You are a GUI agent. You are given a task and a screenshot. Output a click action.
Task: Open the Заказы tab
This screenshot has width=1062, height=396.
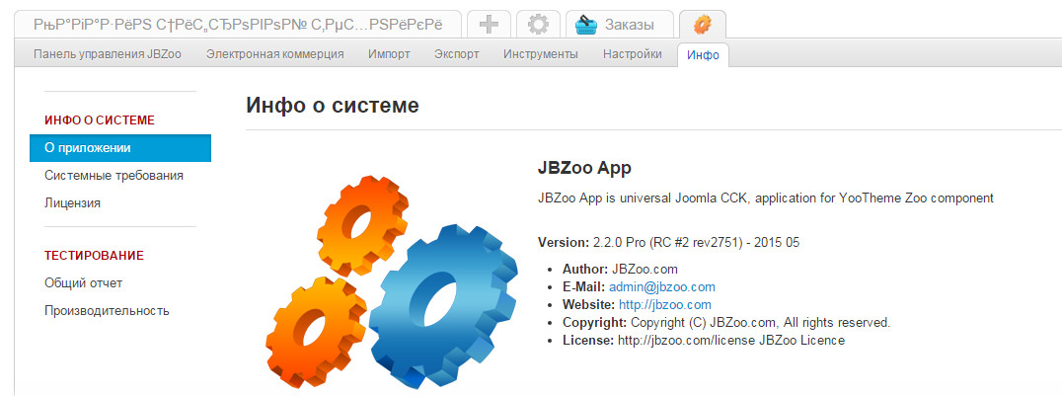[620, 25]
